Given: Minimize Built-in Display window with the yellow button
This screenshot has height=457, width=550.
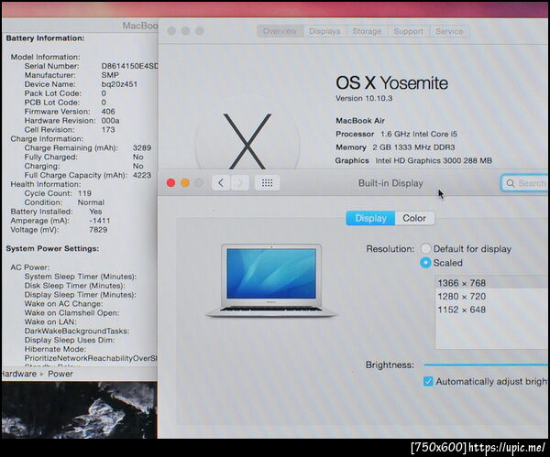Looking at the screenshot, I should click(185, 183).
